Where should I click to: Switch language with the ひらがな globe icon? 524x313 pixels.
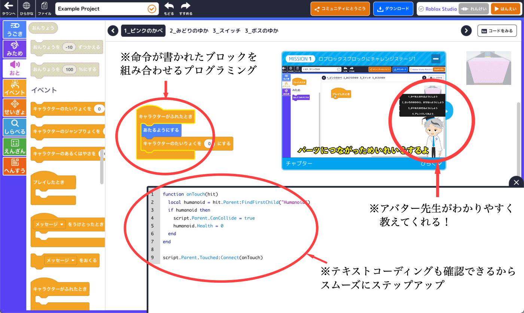tap(26, 8)
